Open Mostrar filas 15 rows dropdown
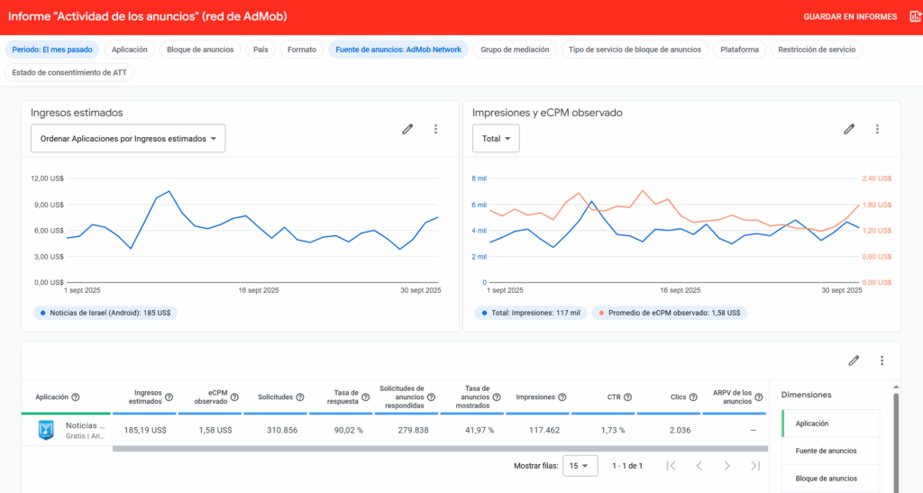This screenshot has height=493, width=923. (580, 465)
